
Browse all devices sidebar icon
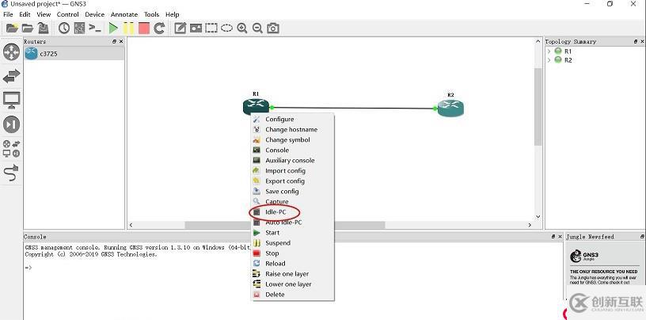click(x=12, y=149)
